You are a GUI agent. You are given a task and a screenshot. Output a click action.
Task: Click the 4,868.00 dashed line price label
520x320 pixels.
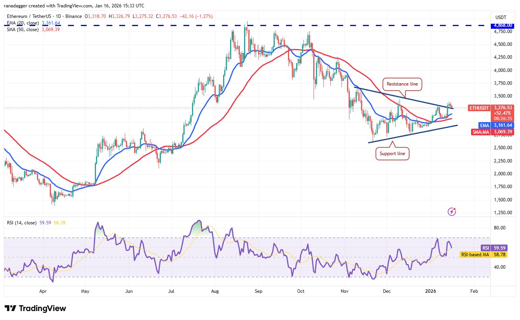pyautogui.click(x=503, y=26)
